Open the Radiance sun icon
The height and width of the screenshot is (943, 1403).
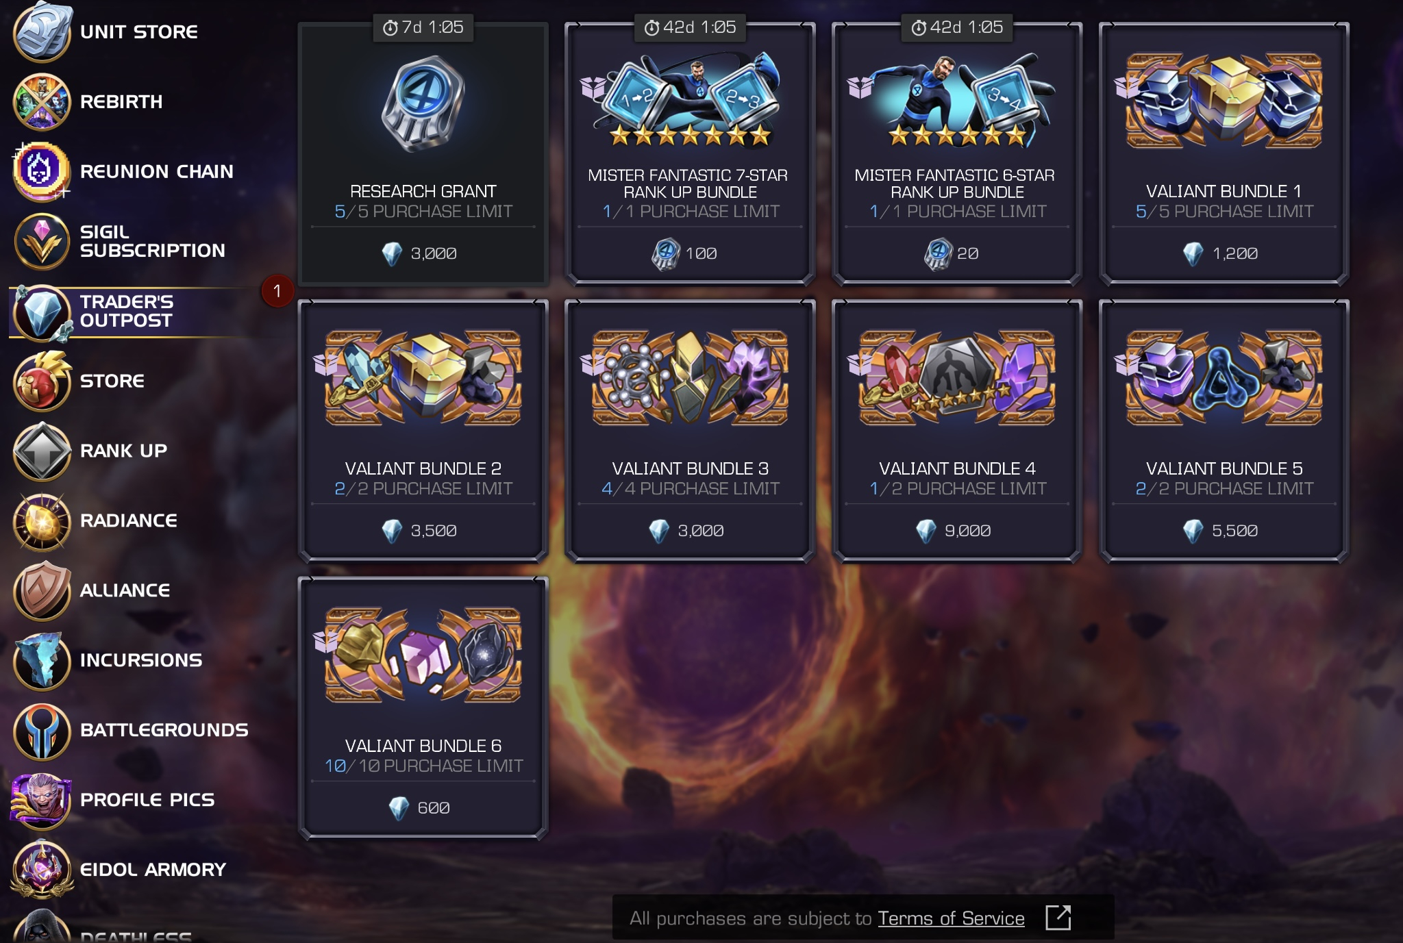pos(42,521)
